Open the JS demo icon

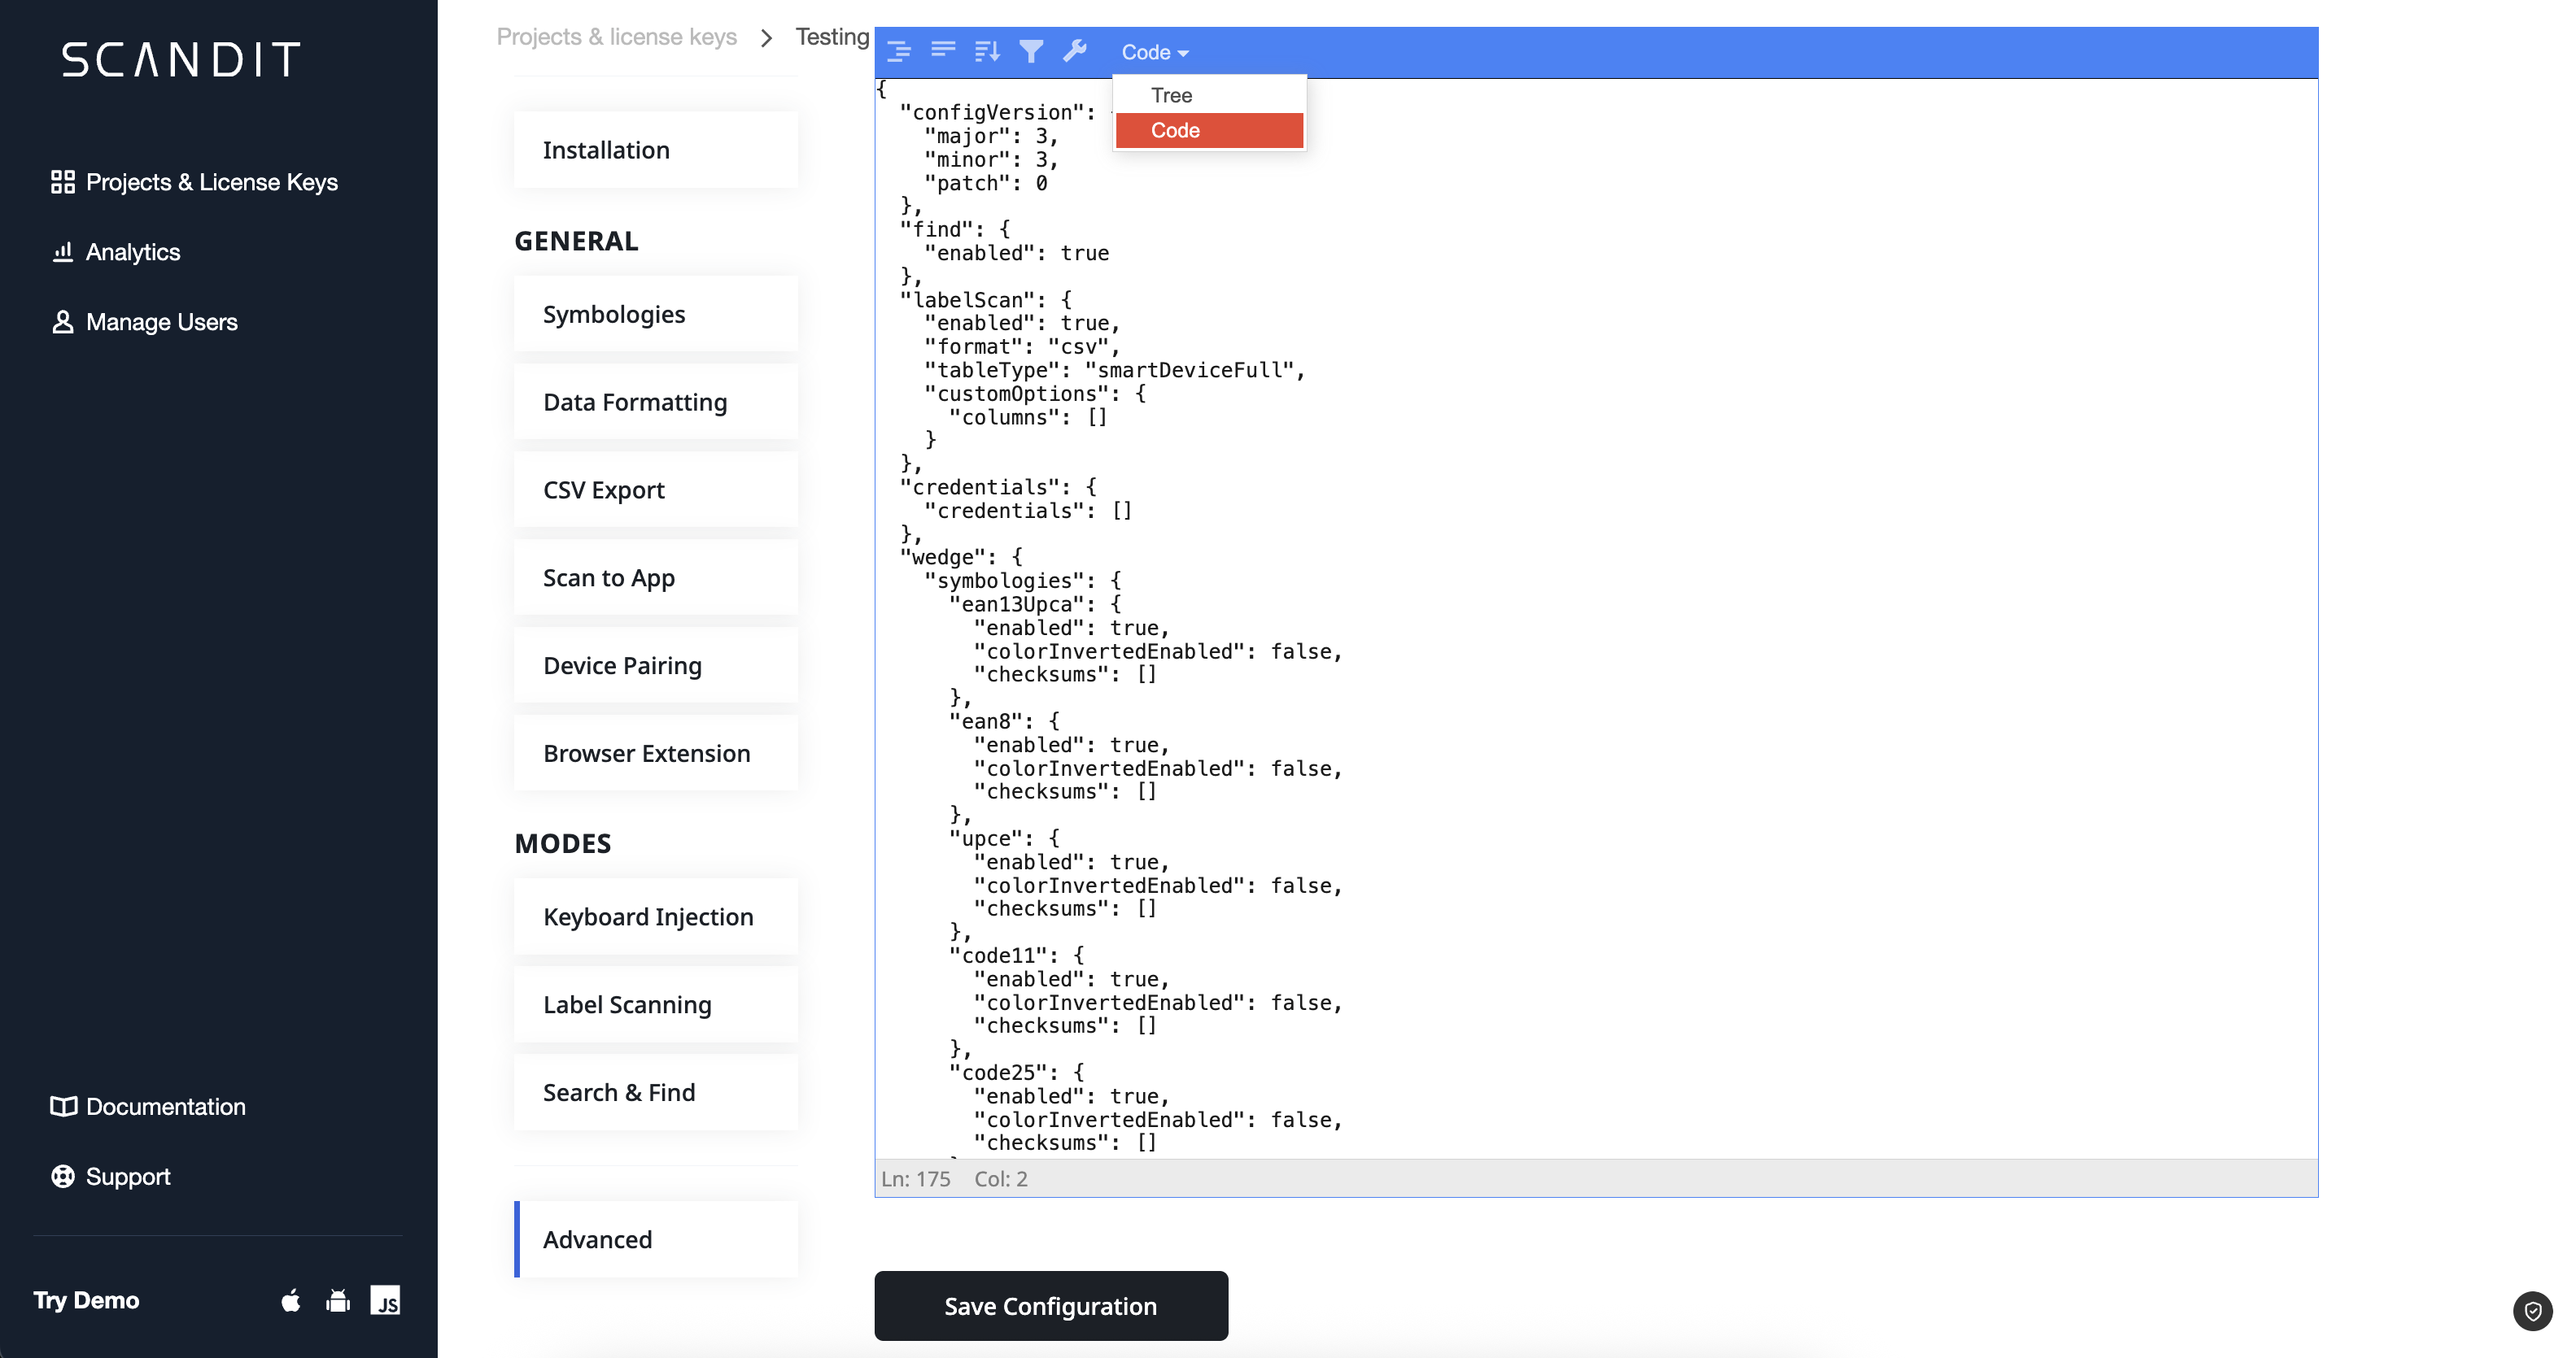387,1300
